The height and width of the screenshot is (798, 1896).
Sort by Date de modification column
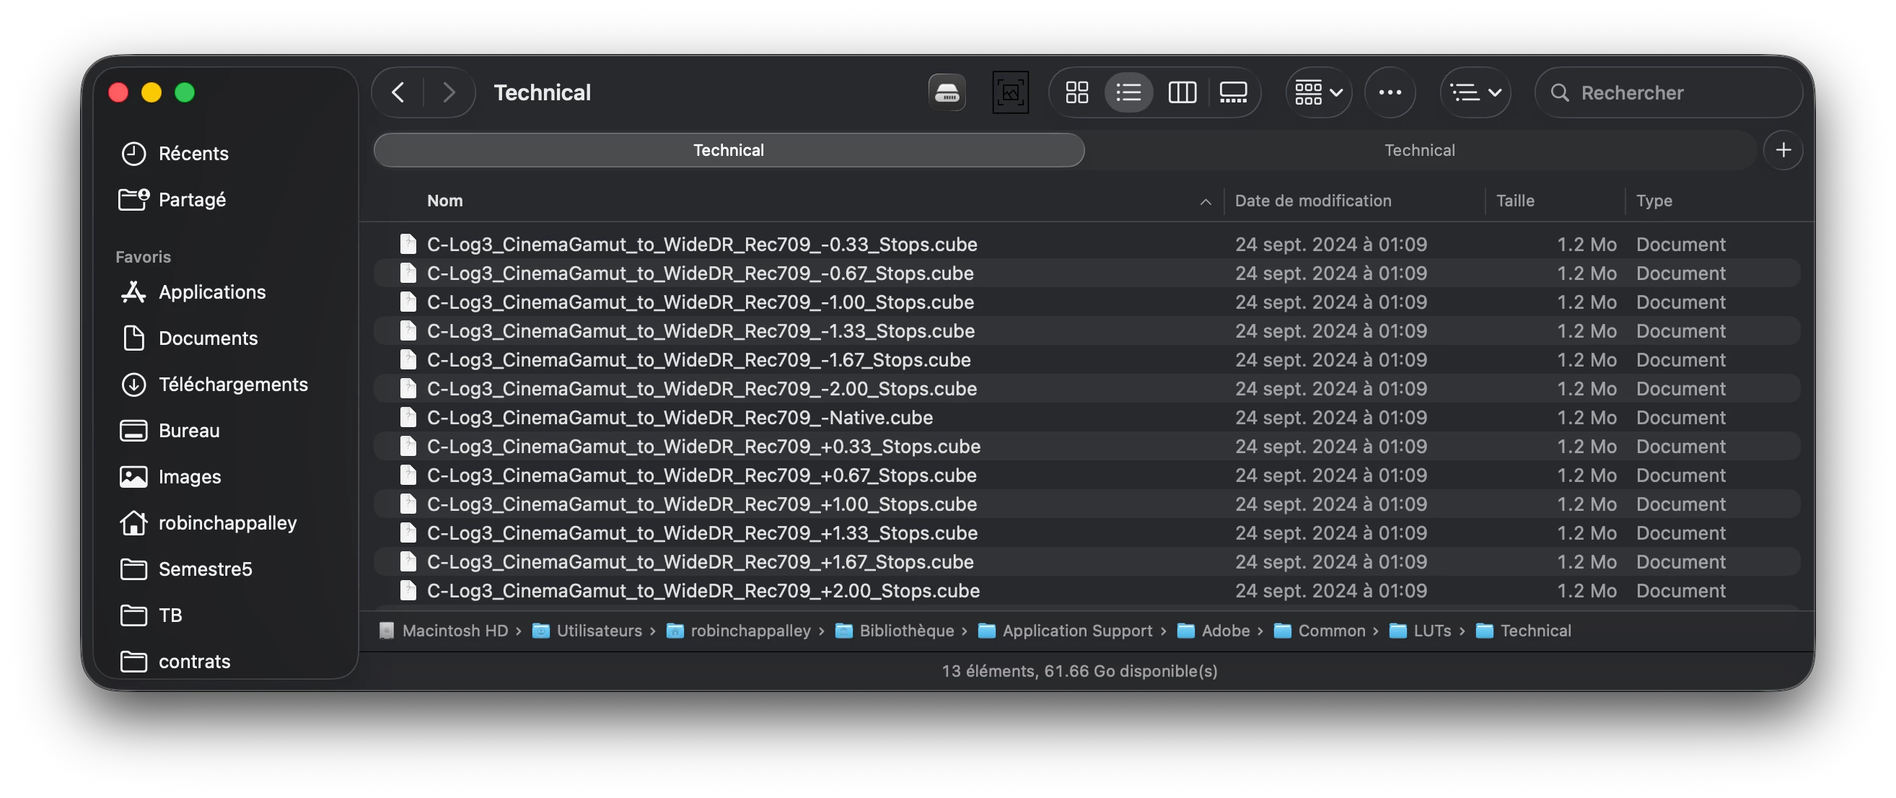click(1312, 201)
